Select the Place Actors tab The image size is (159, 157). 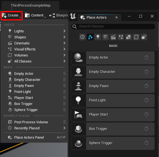pos(99,18)
